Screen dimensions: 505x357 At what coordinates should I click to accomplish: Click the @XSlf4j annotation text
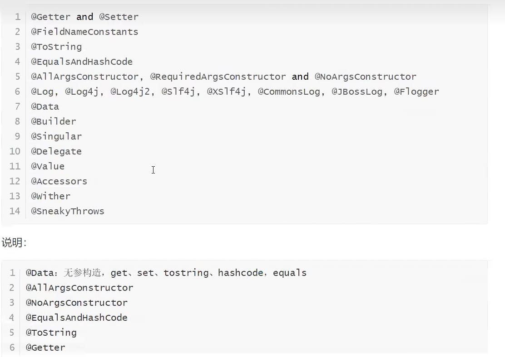pyautogui.click(x=229, y=92)
